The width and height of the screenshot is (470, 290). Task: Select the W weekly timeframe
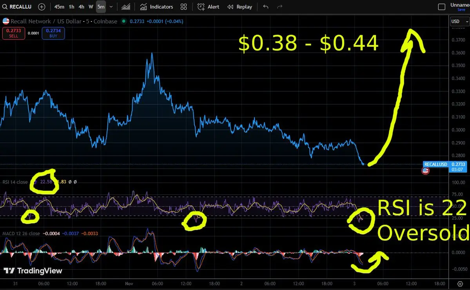pos(91,7)
